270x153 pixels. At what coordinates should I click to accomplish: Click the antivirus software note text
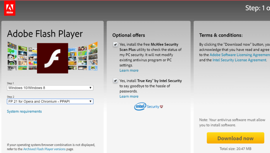tap(232, 122)
